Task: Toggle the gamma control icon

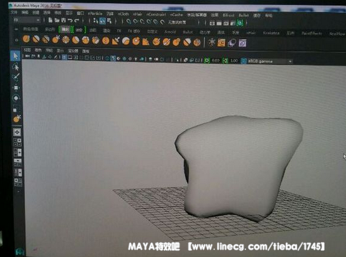Action: click(x=225, y=61)
